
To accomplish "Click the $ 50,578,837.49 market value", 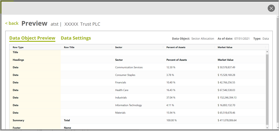I will [x=226, y=67].
